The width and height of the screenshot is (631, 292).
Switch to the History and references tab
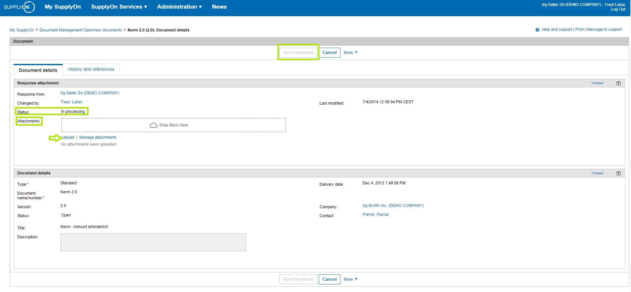91,69
